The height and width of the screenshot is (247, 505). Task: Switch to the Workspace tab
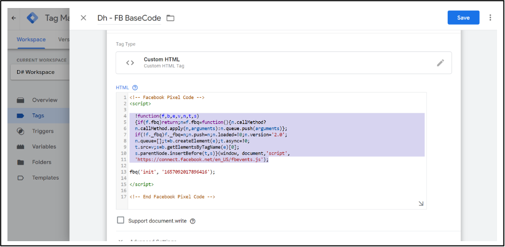[x=31, y=40]
